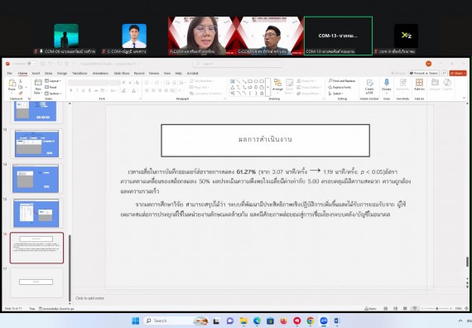This screenshot has width=472, height=328.
Task: Switch to the Transitions tab
Action: (79, 73)
